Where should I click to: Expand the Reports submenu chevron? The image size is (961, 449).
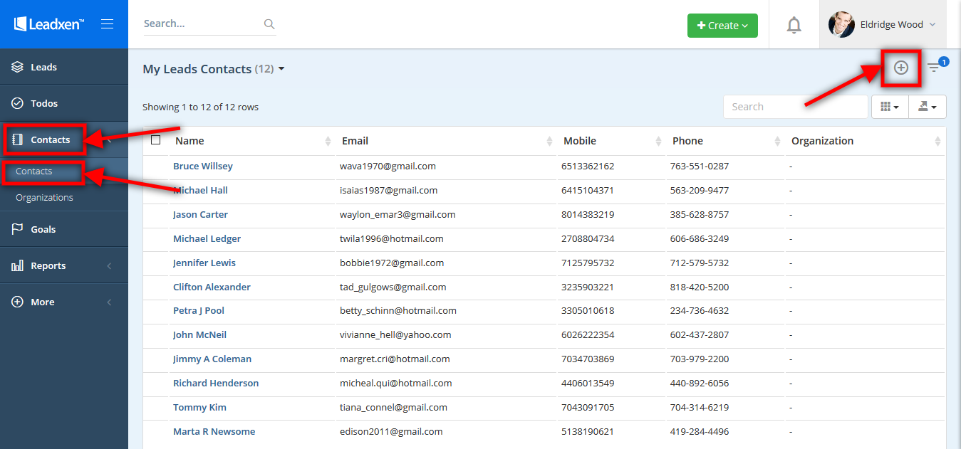click(x=110, y=266)
